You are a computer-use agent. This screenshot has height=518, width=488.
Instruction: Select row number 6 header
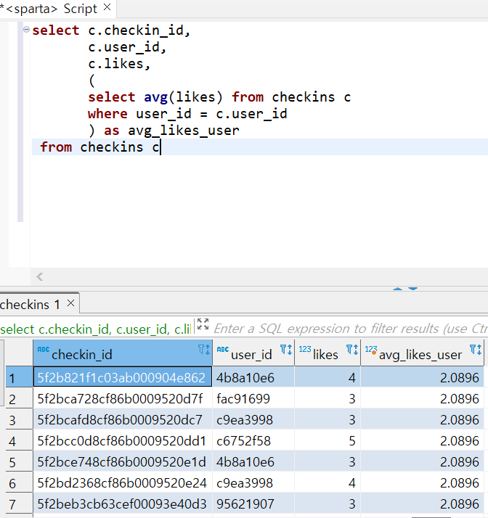pos(19,483)
